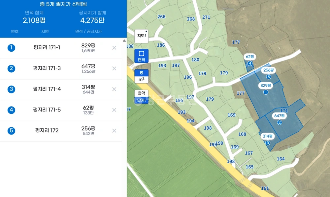Click the 542만 price value
This screenshot has height=197, width=330.
pos(88,134)
